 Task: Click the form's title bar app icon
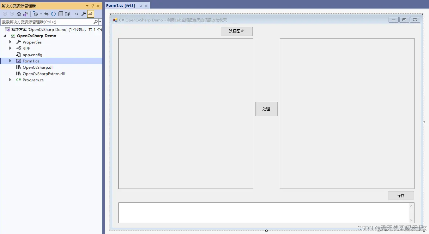(x=115, y=20)
